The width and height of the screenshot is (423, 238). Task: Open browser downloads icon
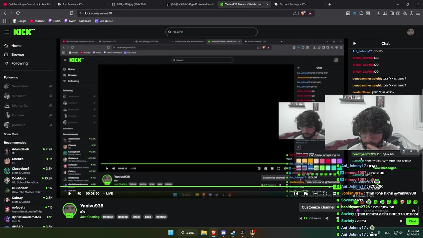[x=378, y=13]
